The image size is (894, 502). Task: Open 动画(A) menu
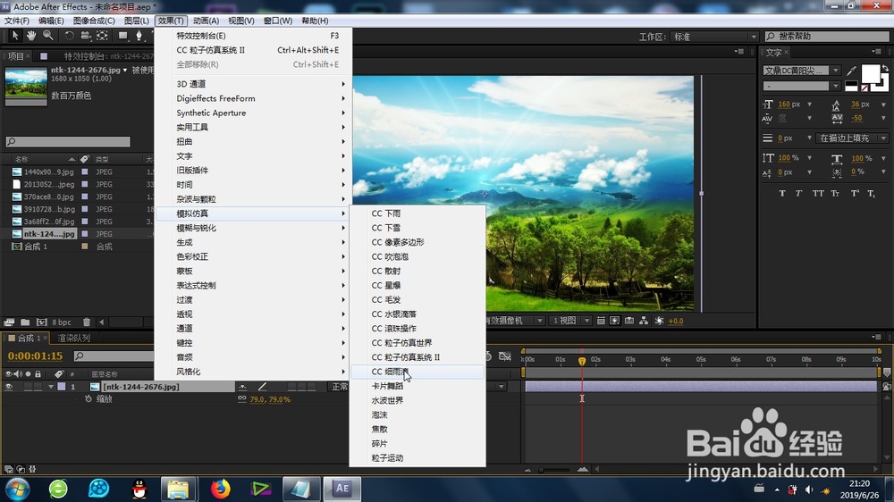(206, 21)
